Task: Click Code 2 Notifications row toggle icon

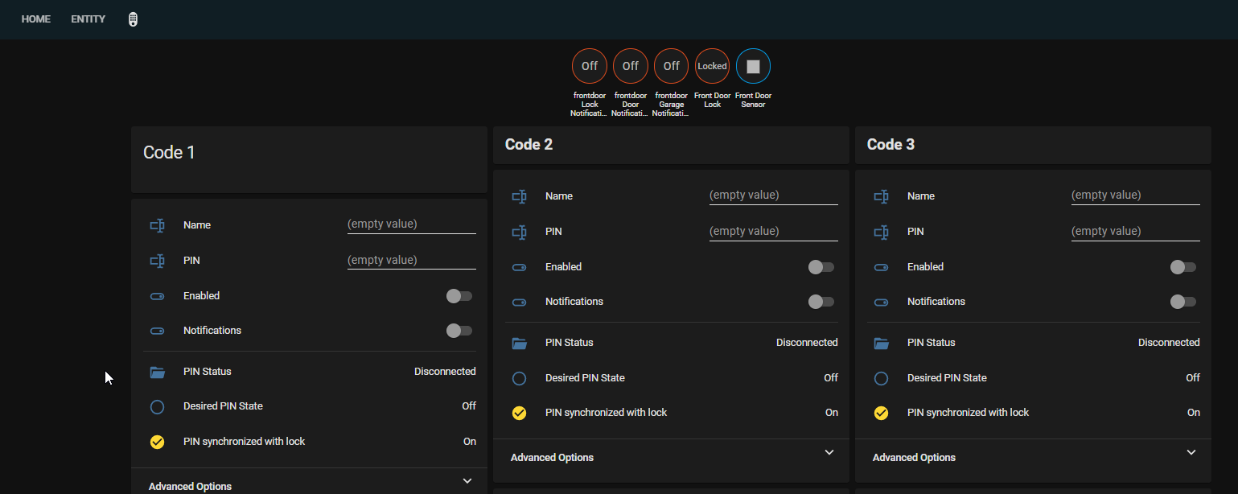Action: [x=519, y=302]
